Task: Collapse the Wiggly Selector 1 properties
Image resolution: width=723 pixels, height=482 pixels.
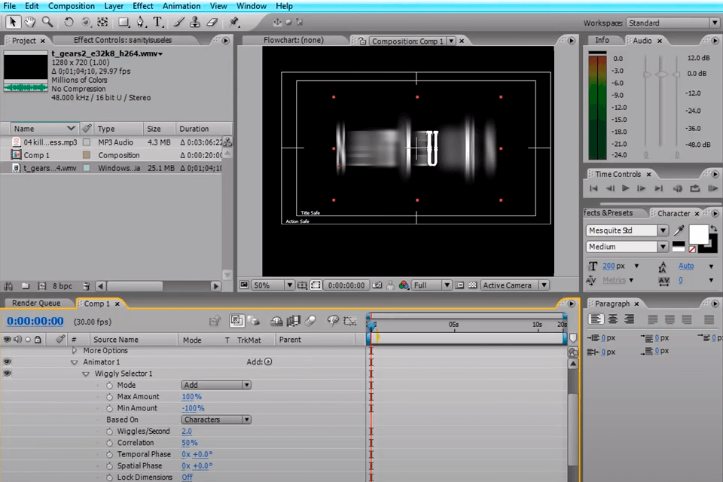Action: click(86, 374)
